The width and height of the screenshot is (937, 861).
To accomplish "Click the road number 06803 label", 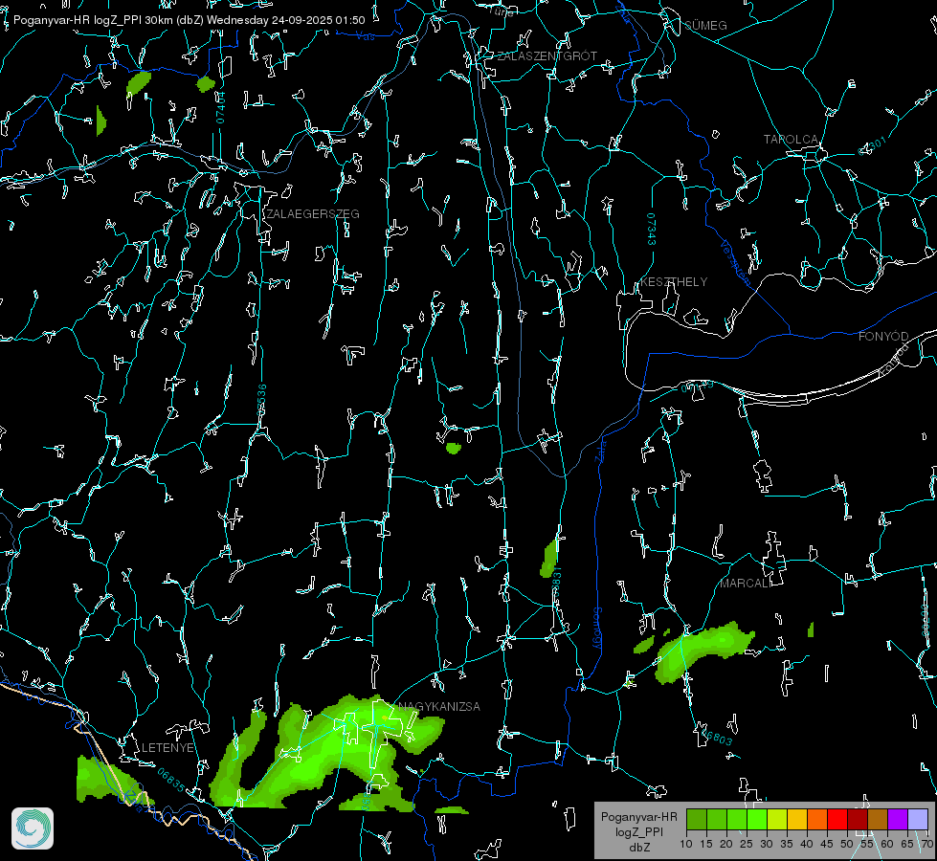I will point(716,736).
